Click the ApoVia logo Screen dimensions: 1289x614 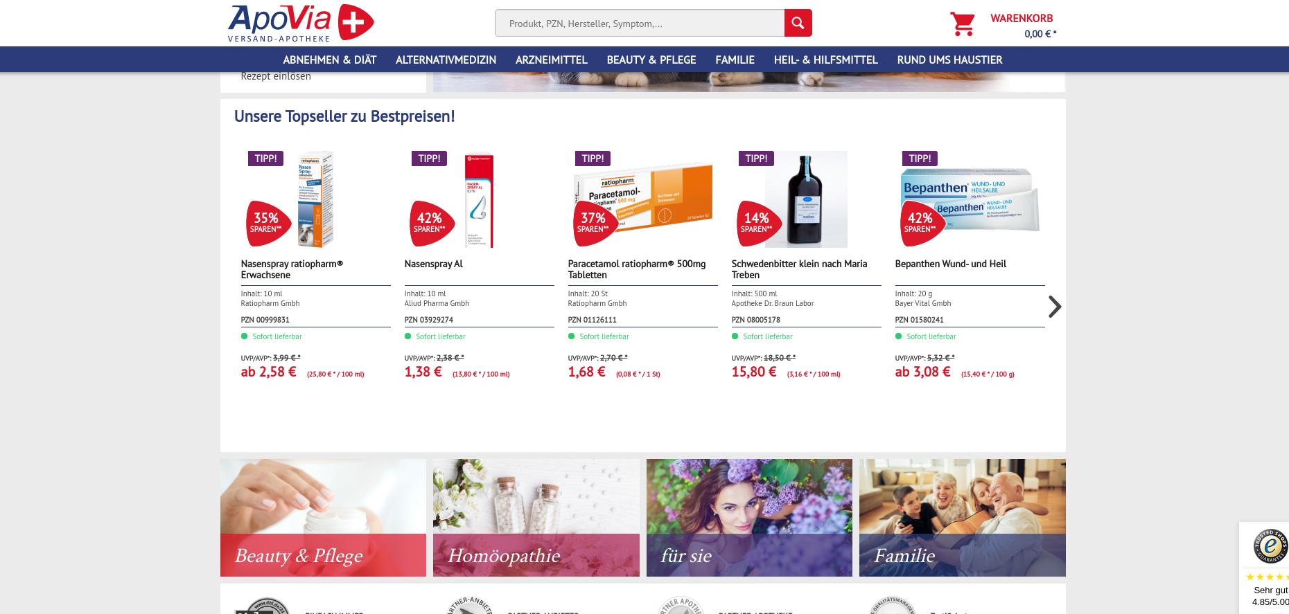[x=301, y=23]
